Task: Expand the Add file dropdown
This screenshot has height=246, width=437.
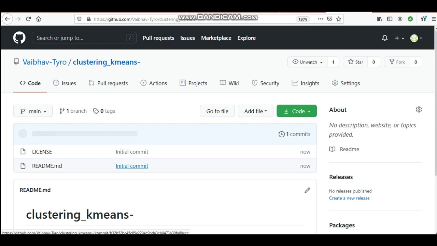Action: coord(255,111)
